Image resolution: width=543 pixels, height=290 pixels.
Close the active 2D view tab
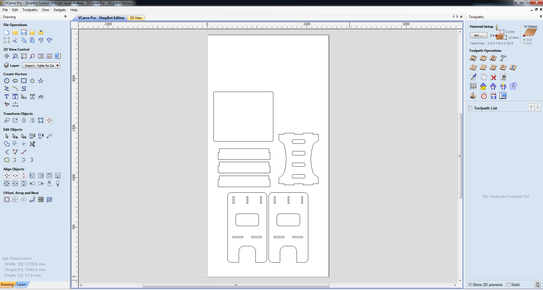pos(461,17)
